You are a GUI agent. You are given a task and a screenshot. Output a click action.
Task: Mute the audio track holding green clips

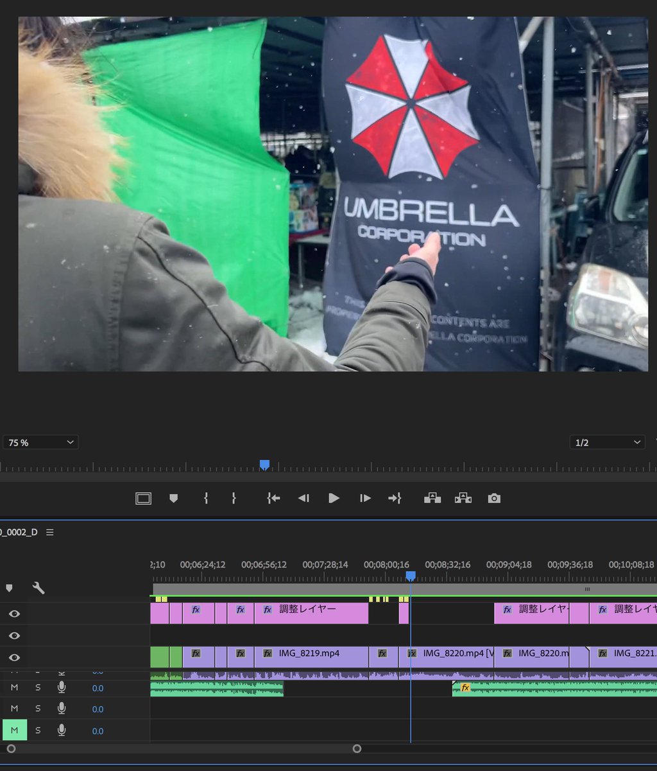15,687
